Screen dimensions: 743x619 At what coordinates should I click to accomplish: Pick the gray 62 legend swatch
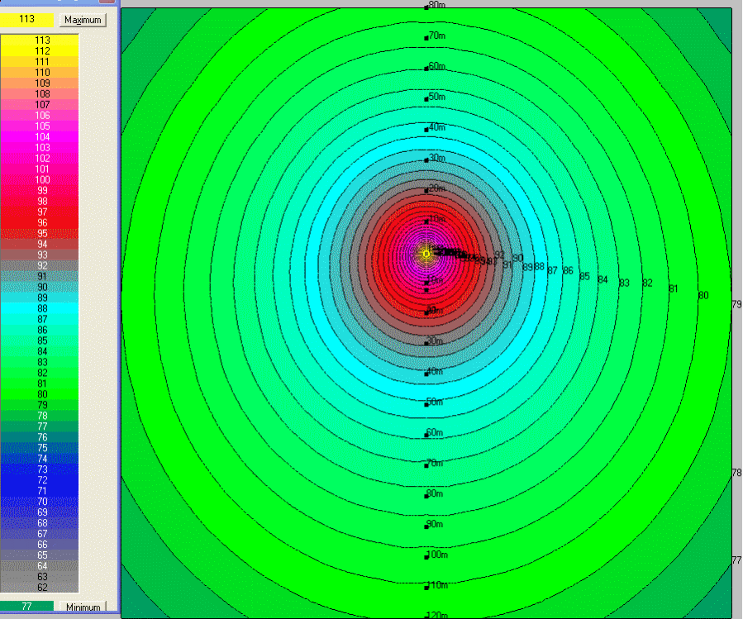point(42,588)
